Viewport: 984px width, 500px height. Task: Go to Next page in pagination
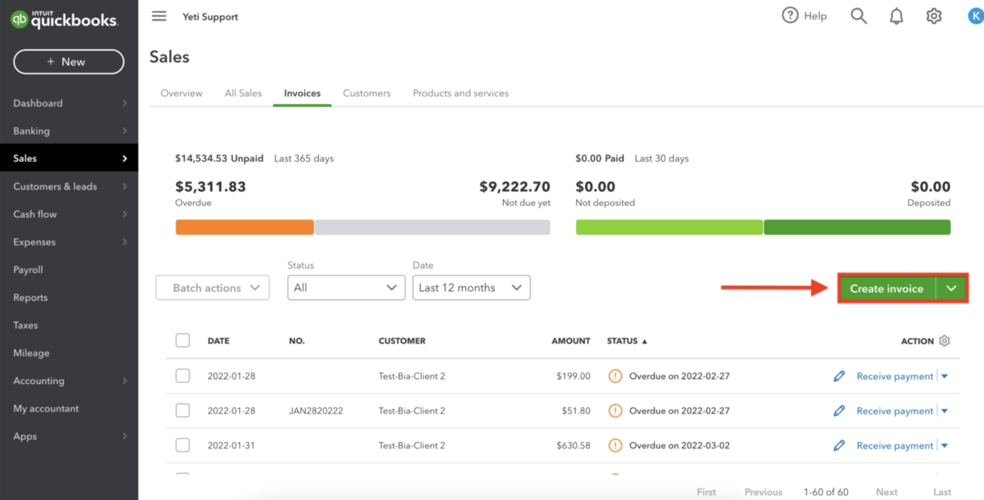pos(887,492)
